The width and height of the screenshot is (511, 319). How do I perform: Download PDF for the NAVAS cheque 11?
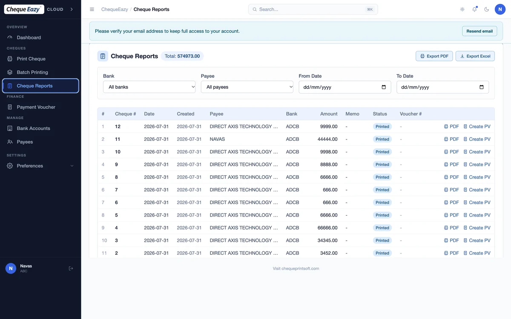(x=451, y=139)
